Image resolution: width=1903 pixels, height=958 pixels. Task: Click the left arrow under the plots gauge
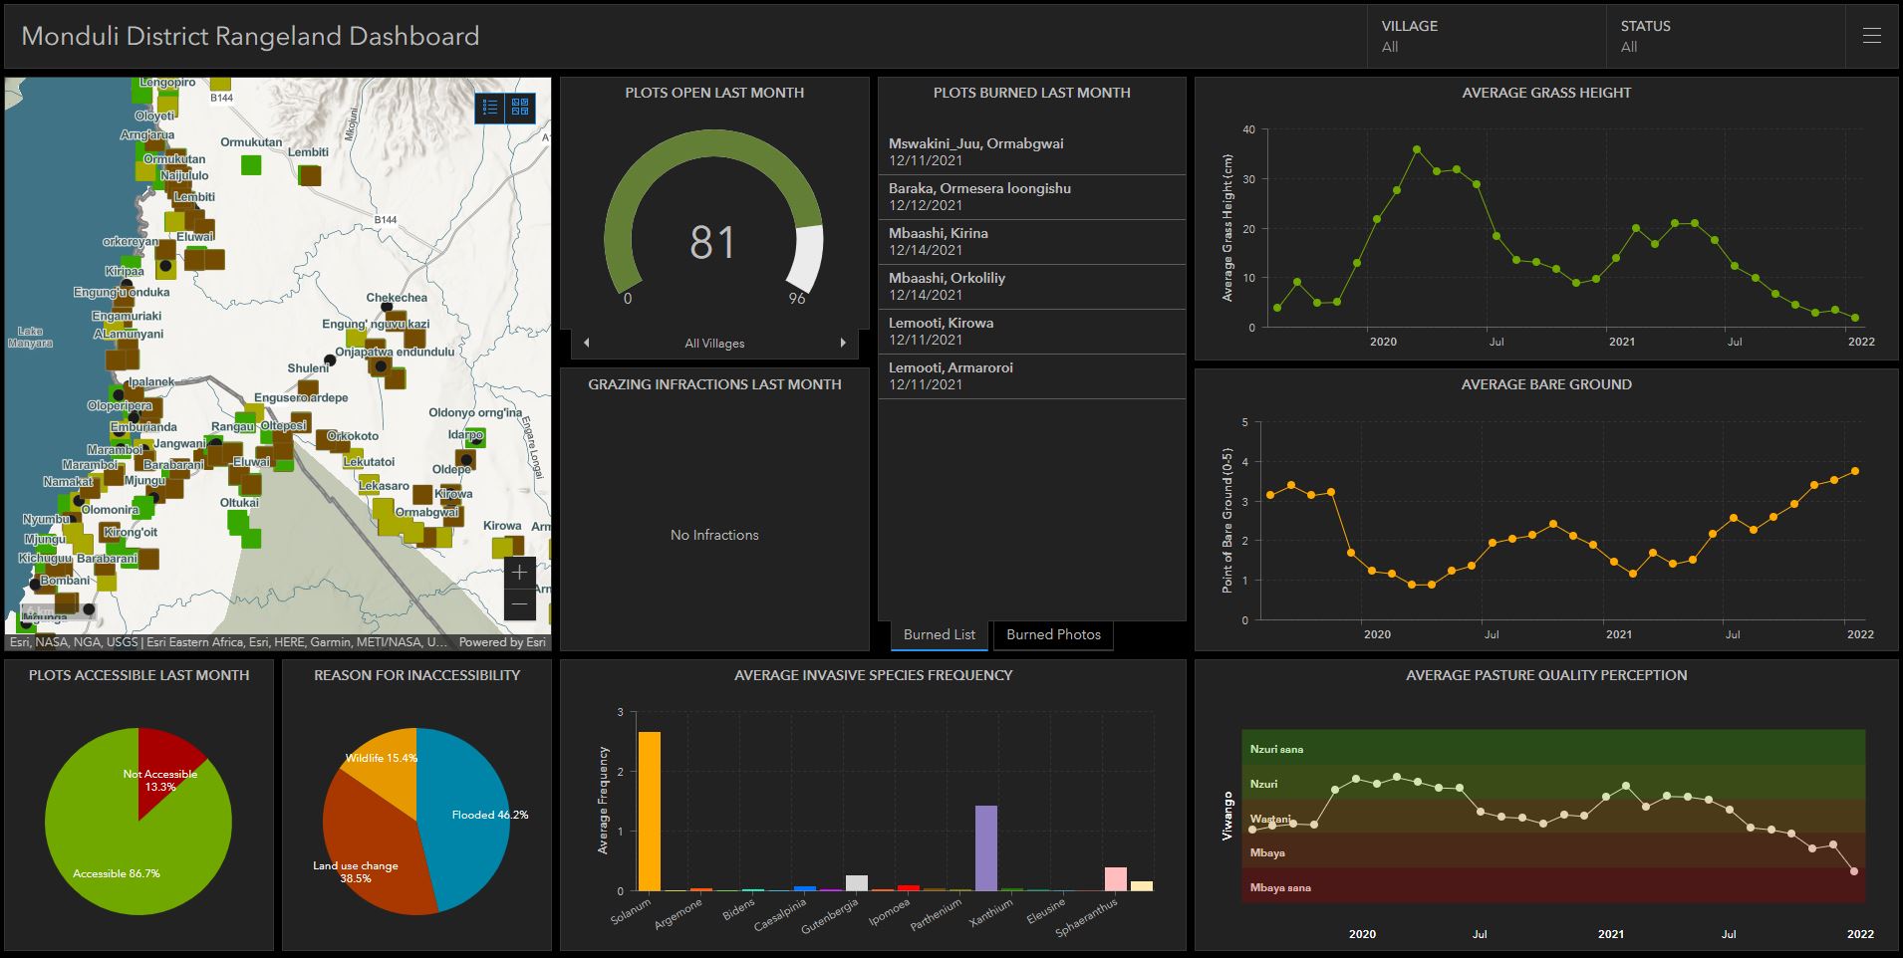coord(586,343)
